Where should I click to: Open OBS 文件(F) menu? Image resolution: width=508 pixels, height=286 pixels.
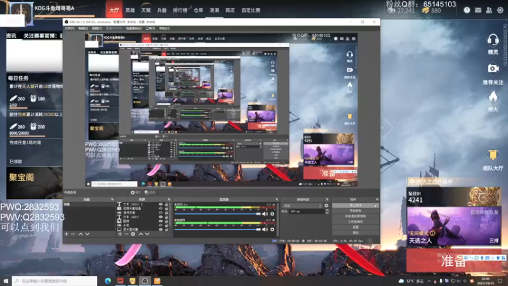(x=69, y=29)
